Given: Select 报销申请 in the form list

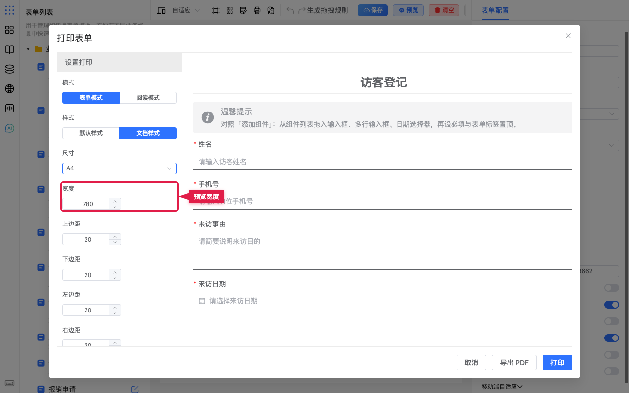Looking at the screenshot, I should click(62, 389).
